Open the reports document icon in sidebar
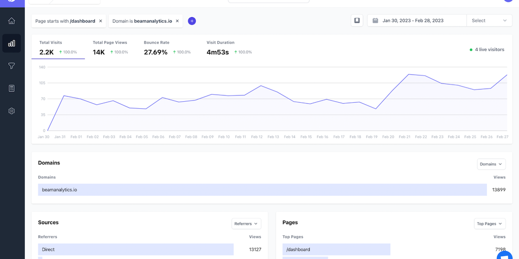The image size is (519, 259). [12, 89]
